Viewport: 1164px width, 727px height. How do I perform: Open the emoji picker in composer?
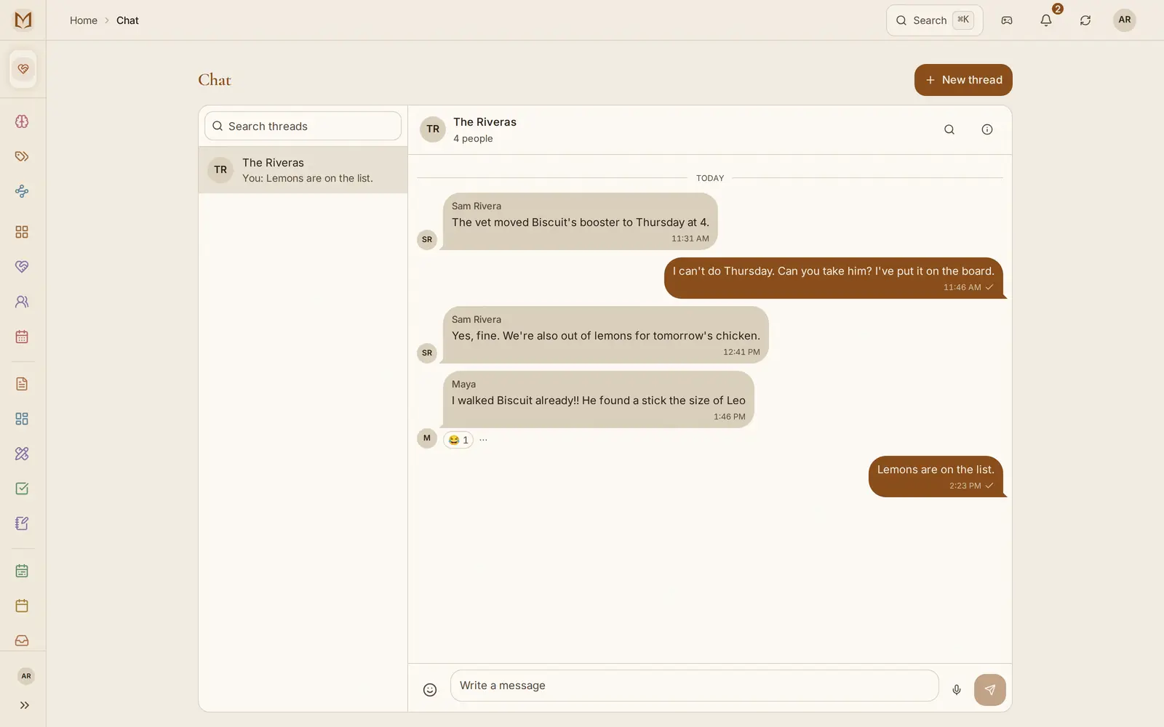tap(430, 690)
